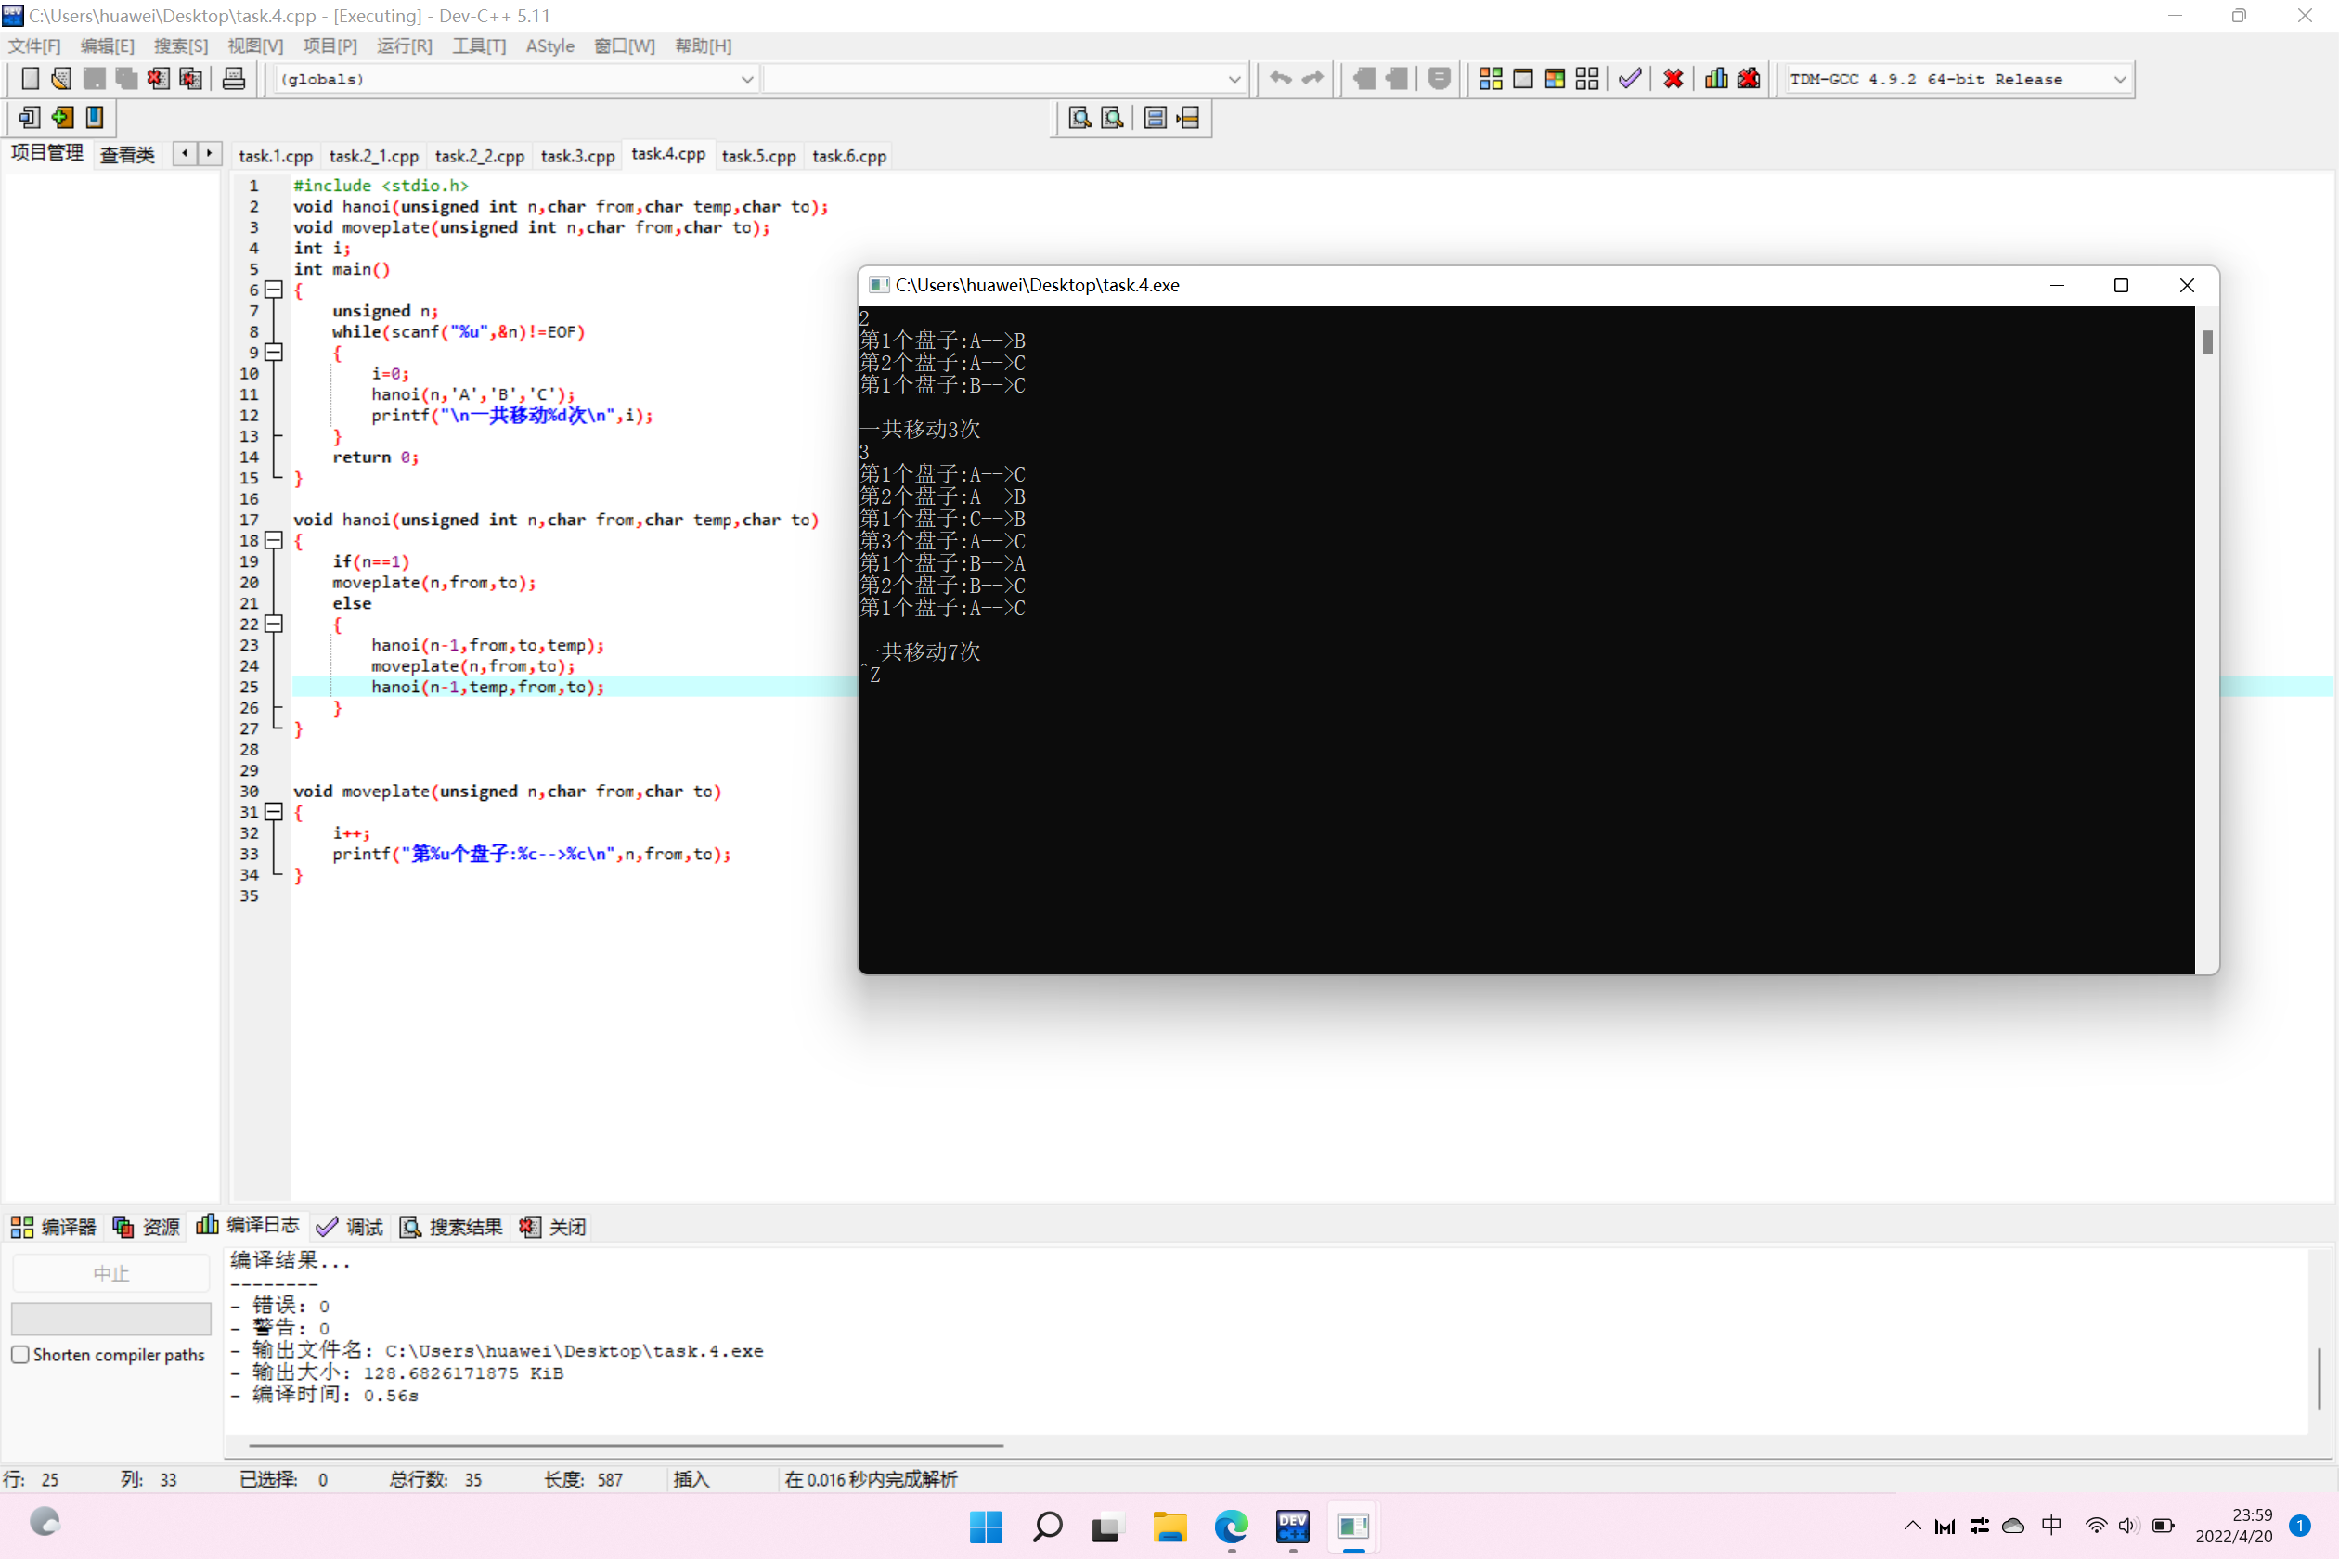The width and height of the screenshot is (2339, 1559).
Task: Click the New source file icon
Action: 30,79
